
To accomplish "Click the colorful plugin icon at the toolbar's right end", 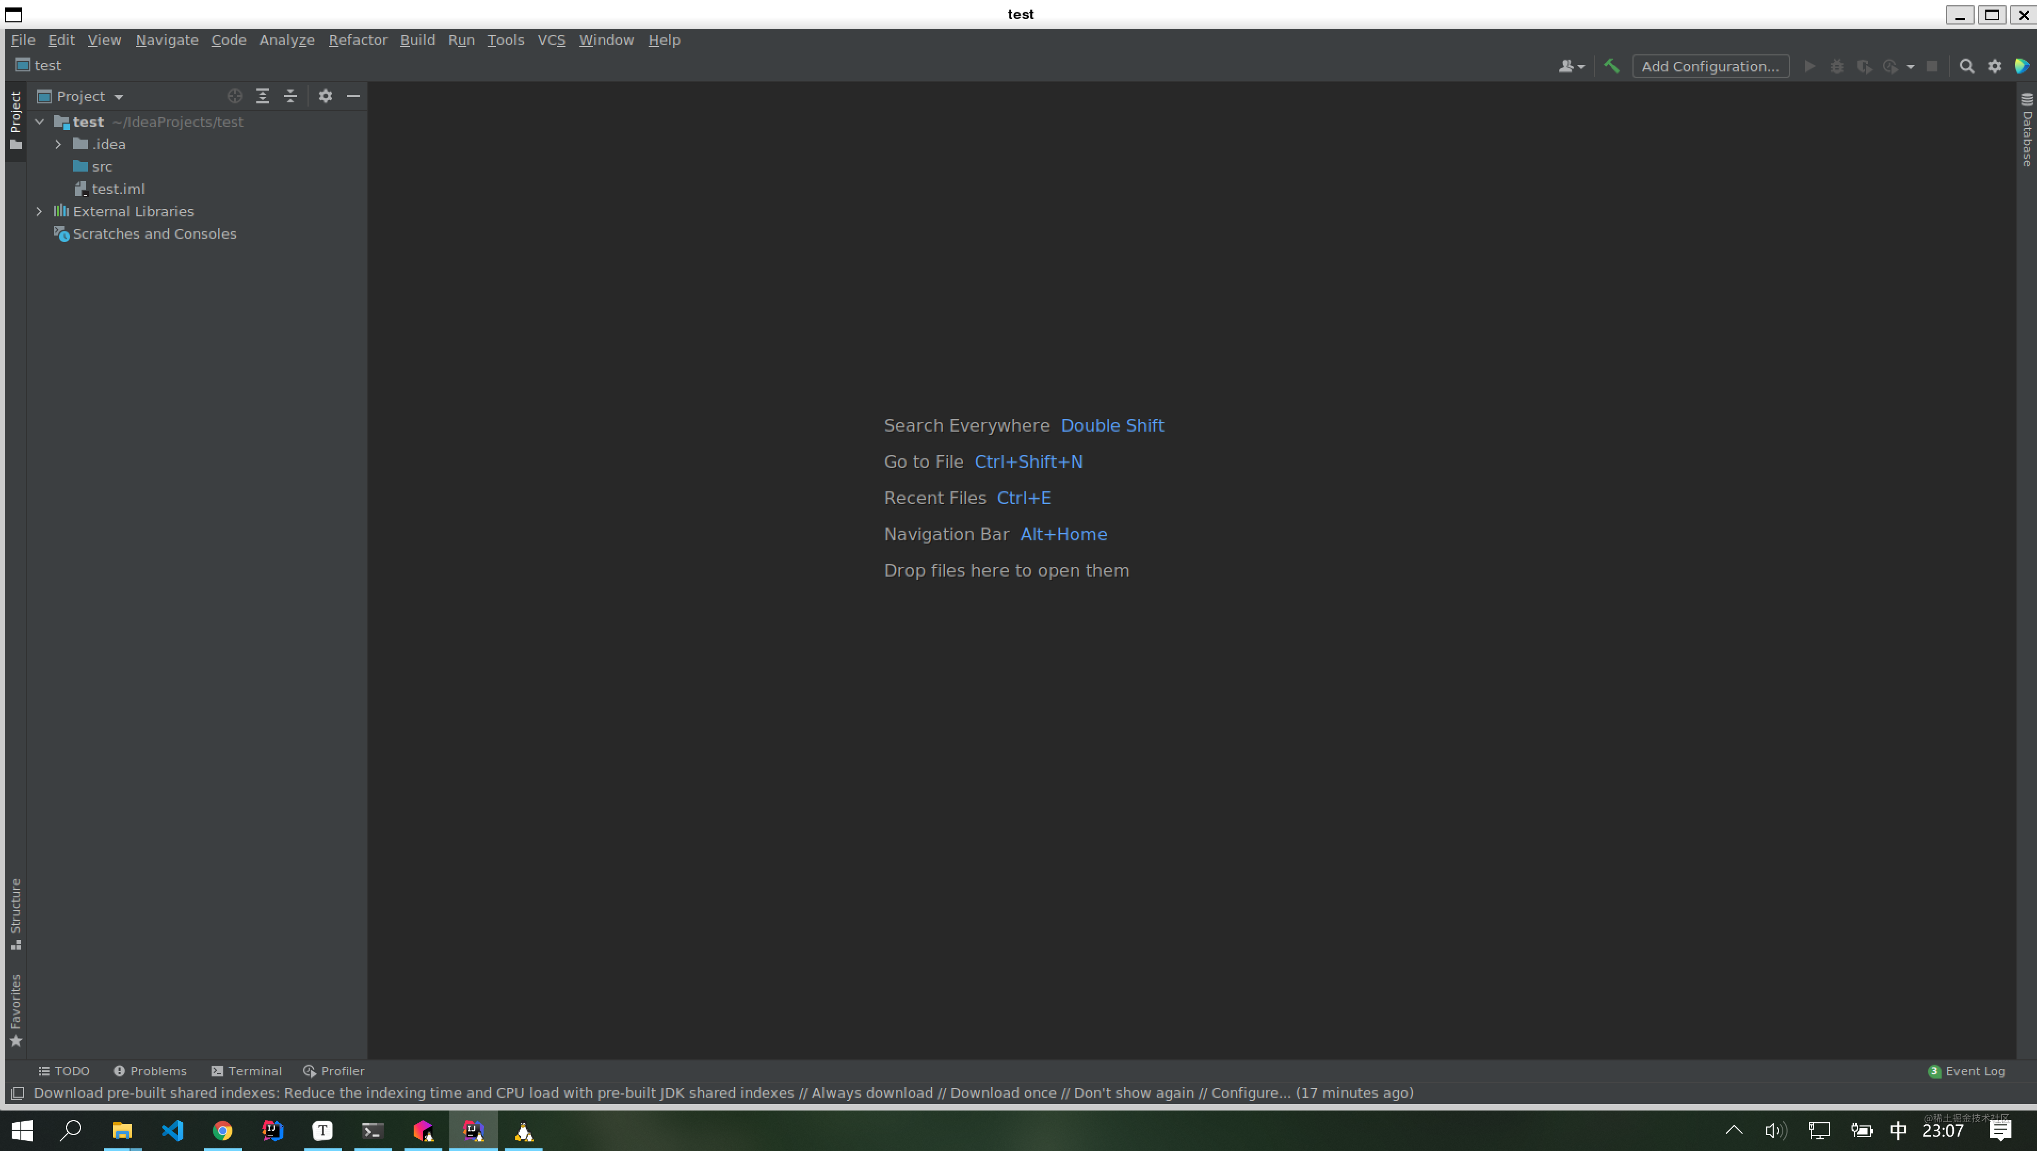I will [2022, 67].
